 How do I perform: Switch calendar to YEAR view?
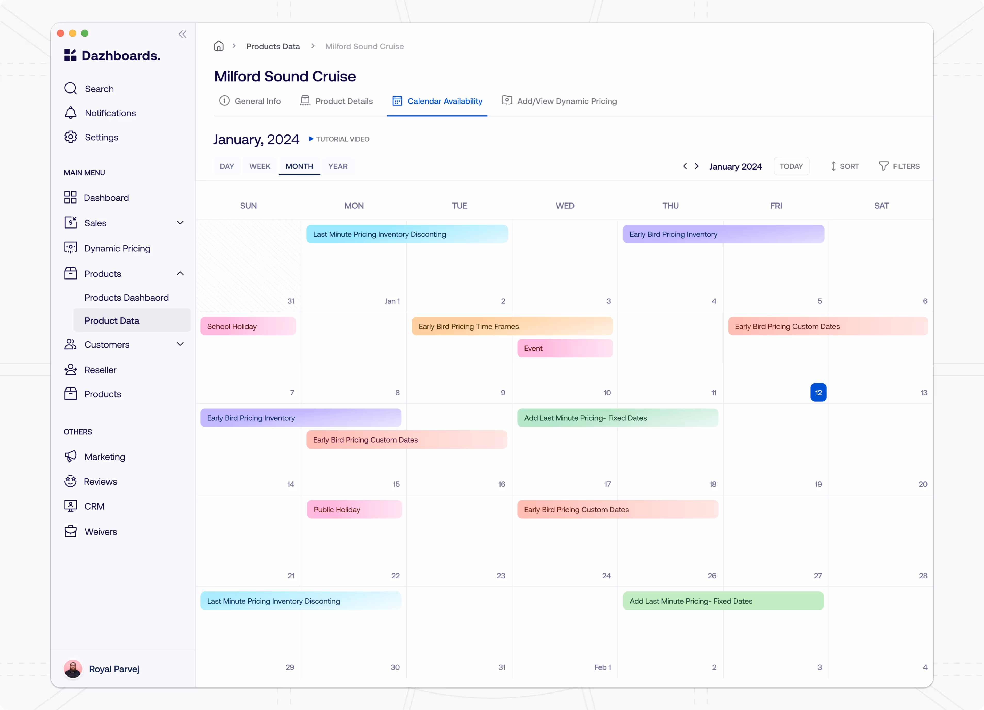tap(338, 166)
